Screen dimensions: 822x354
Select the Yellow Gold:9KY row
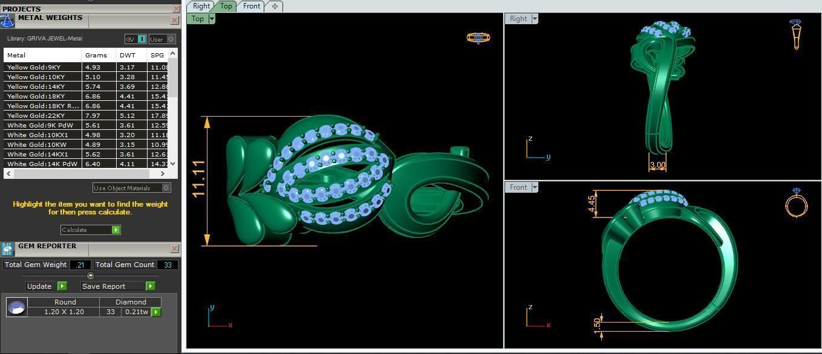tap(86, 67)
